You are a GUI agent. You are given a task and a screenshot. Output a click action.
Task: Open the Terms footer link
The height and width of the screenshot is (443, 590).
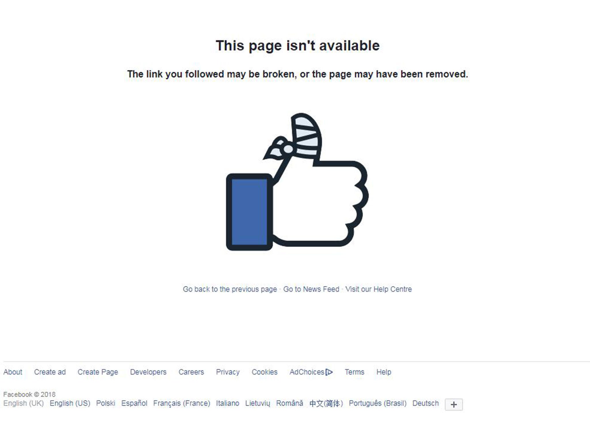coord(354,372)
